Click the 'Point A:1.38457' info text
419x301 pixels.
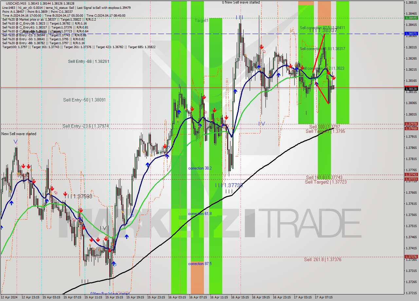click(x=13, y=11)
